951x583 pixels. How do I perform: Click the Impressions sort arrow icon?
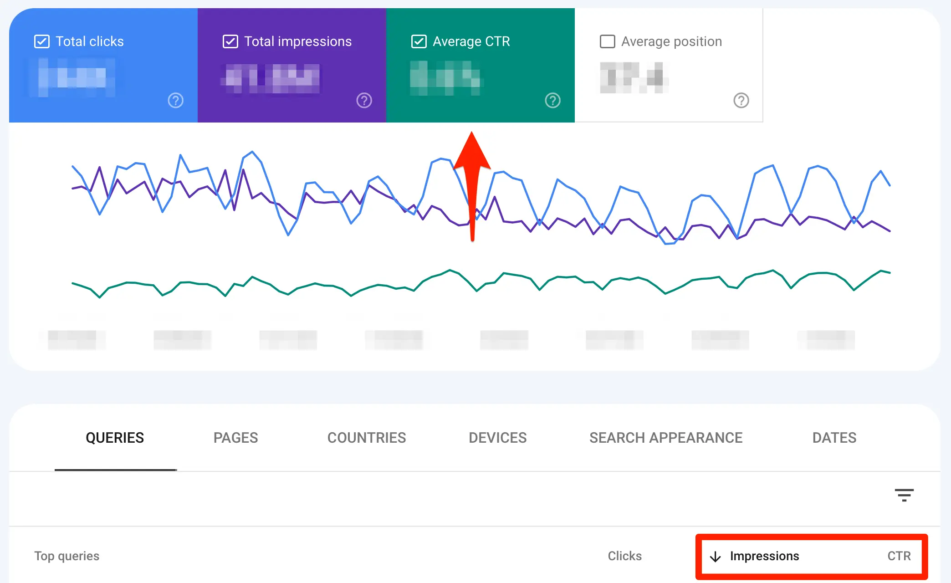[715, 556]
